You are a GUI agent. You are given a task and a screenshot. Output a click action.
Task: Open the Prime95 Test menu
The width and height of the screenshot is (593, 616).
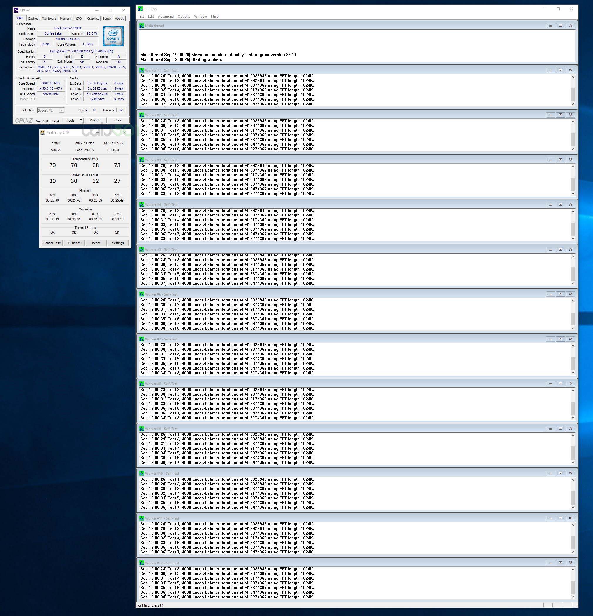(x=141, y=16)
